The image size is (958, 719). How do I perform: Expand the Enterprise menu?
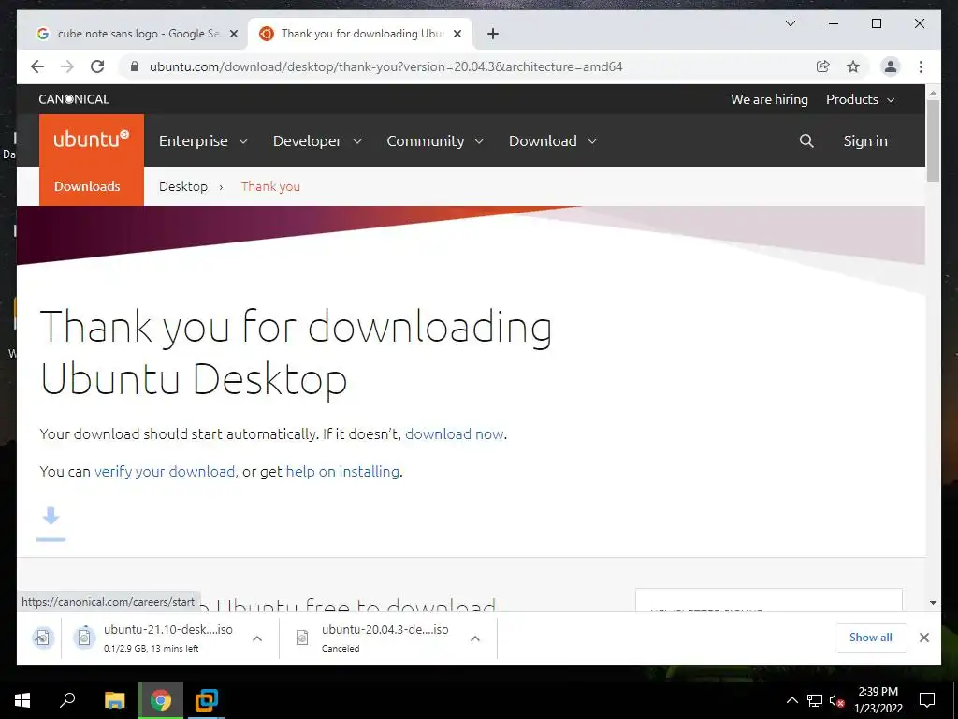coord(203,140)
